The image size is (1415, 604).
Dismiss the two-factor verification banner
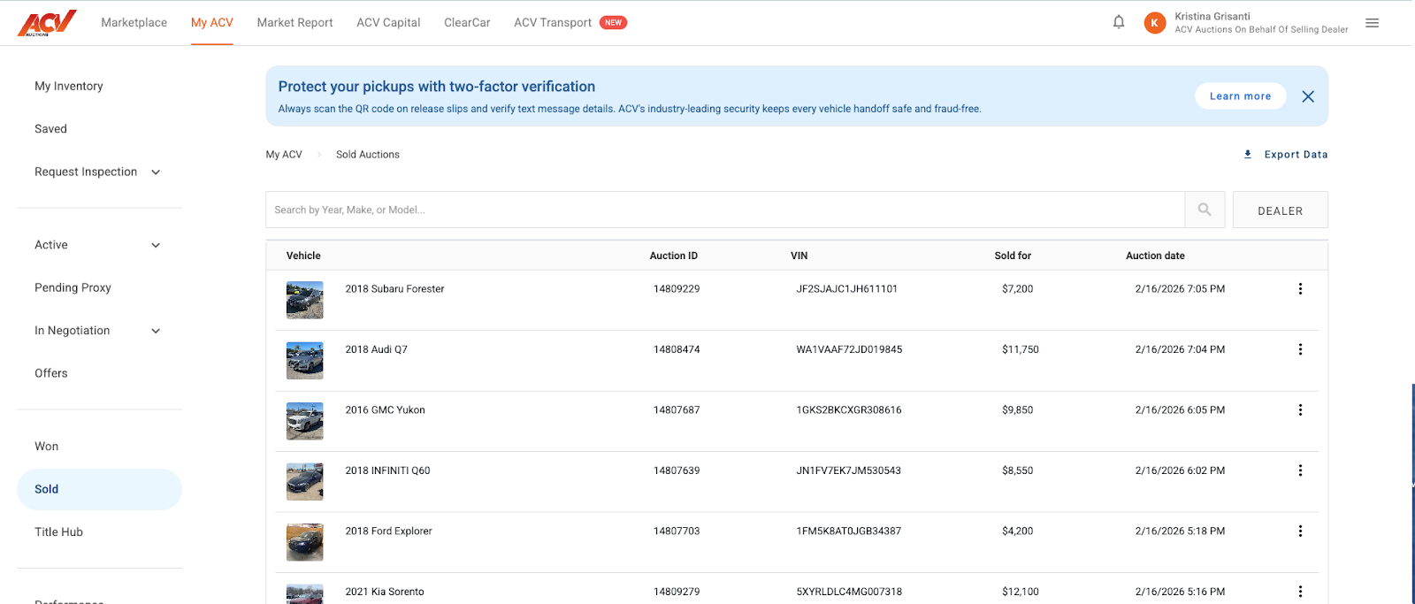coord(1308,96)
